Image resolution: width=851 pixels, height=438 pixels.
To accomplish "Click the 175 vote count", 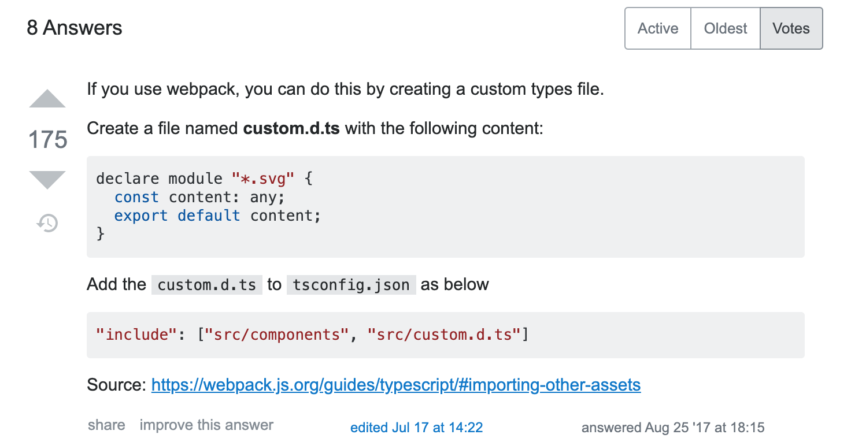I will 47,140.
